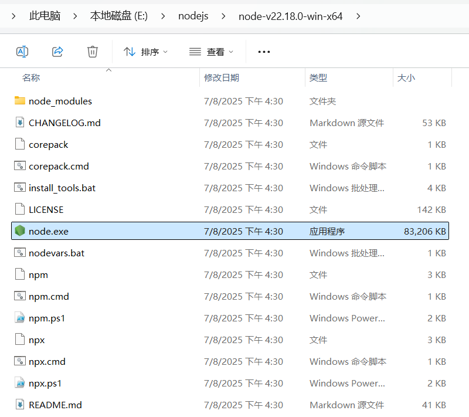Select the install_tools.bat file name
The width and height of the screenshot is (469, 417).
[x=62, y=188]
